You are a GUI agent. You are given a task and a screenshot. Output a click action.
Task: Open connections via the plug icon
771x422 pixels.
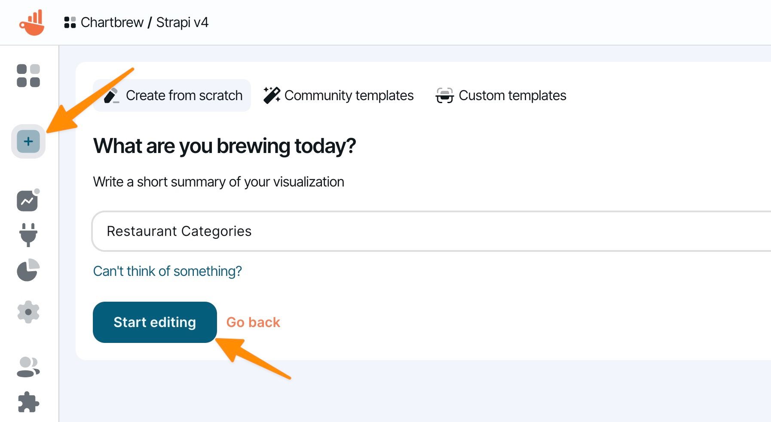pos(28,235)
